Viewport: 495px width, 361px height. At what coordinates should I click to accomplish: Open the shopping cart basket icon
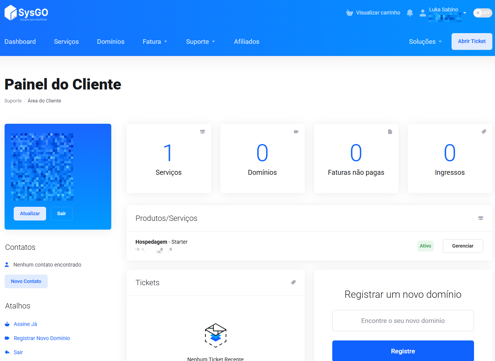349,13
